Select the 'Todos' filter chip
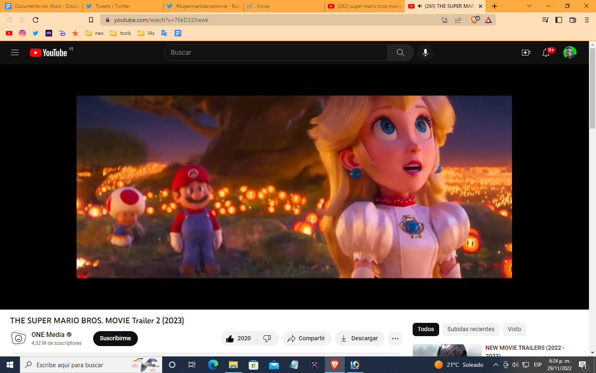Viewport: 596px width, 373px height. pos(426,329)
